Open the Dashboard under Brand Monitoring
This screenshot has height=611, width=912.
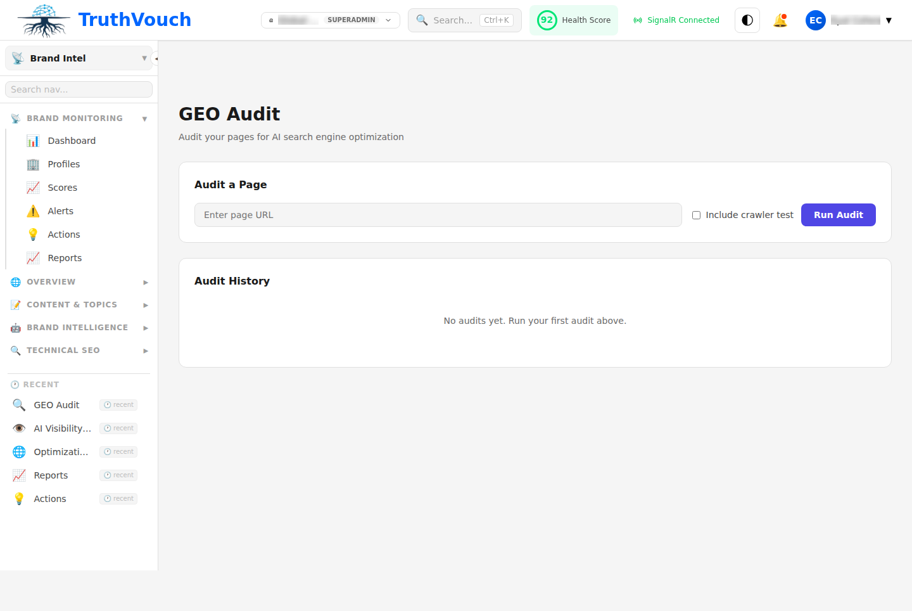coord(71,140)
